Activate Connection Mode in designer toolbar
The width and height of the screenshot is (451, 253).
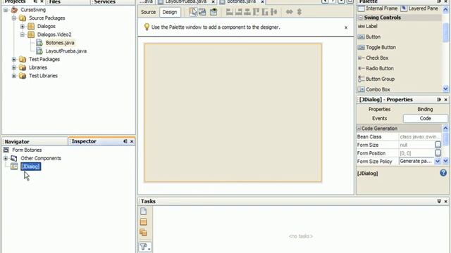pyautogui.click(x=203, y=12)
